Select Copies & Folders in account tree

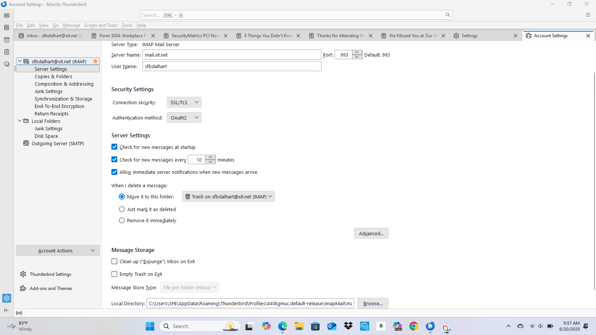[x=53, y=76]
